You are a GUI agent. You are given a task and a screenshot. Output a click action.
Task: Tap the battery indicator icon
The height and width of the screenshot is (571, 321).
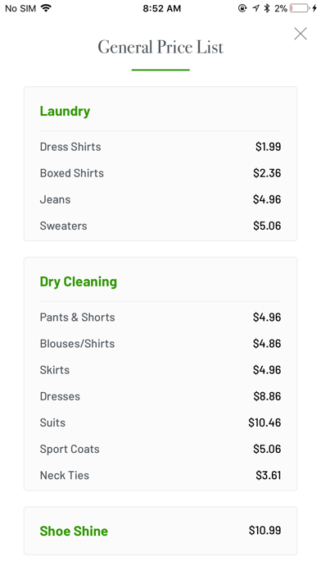[x=299, y=8]
